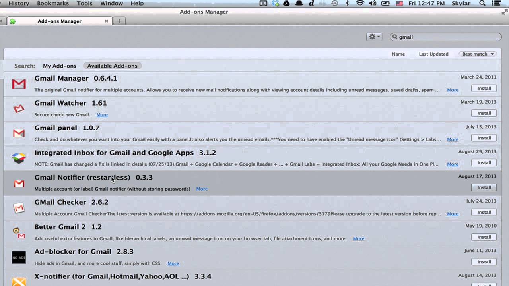Viewport: 509px width, 286px height.
Task: Install GMail Checker
Action: tap(484, 212)
